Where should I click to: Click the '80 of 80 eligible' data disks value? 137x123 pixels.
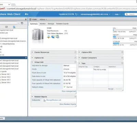tap(70, 76)
